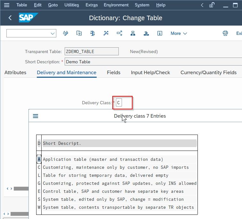Image resolution: width=242 pixels, height=219 pixels.
Task: Expand the More toolbar menu
Action: 179,34
